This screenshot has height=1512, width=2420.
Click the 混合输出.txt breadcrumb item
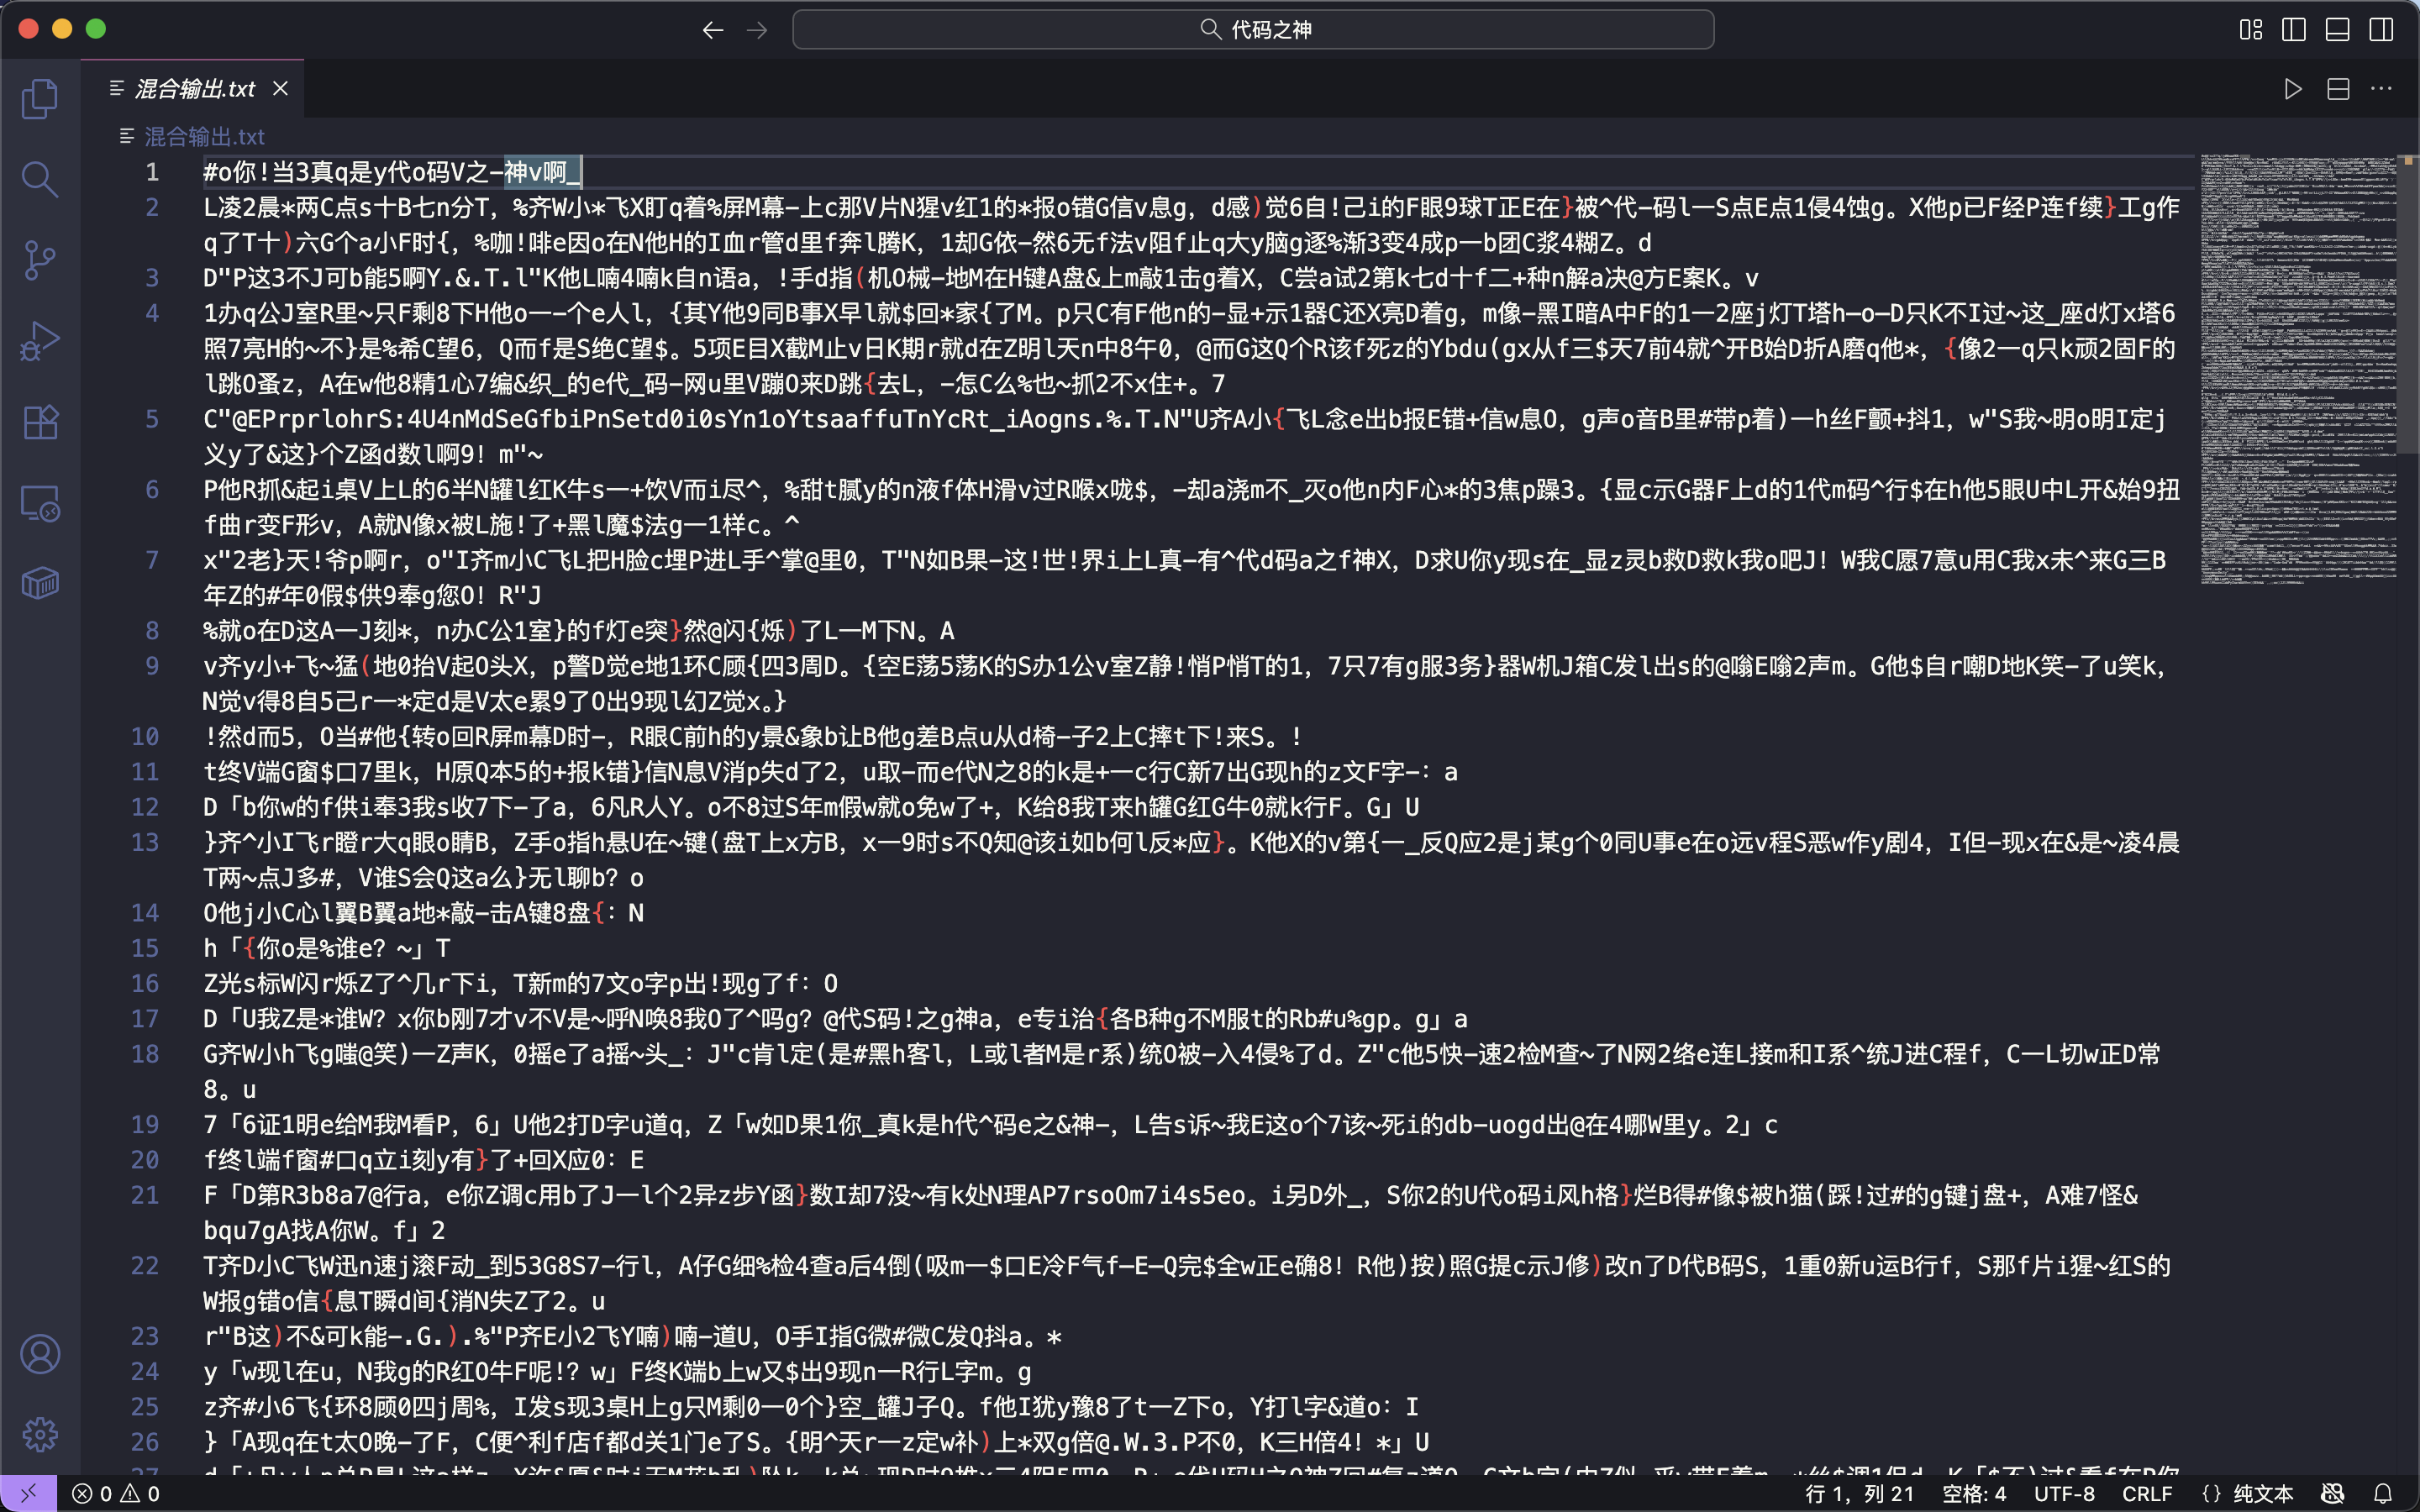(204, 136)
